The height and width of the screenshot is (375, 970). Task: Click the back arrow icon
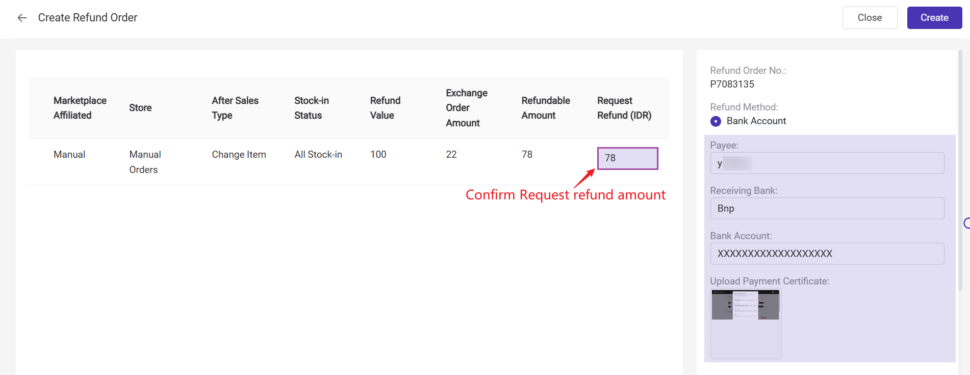tap(22, 18)
